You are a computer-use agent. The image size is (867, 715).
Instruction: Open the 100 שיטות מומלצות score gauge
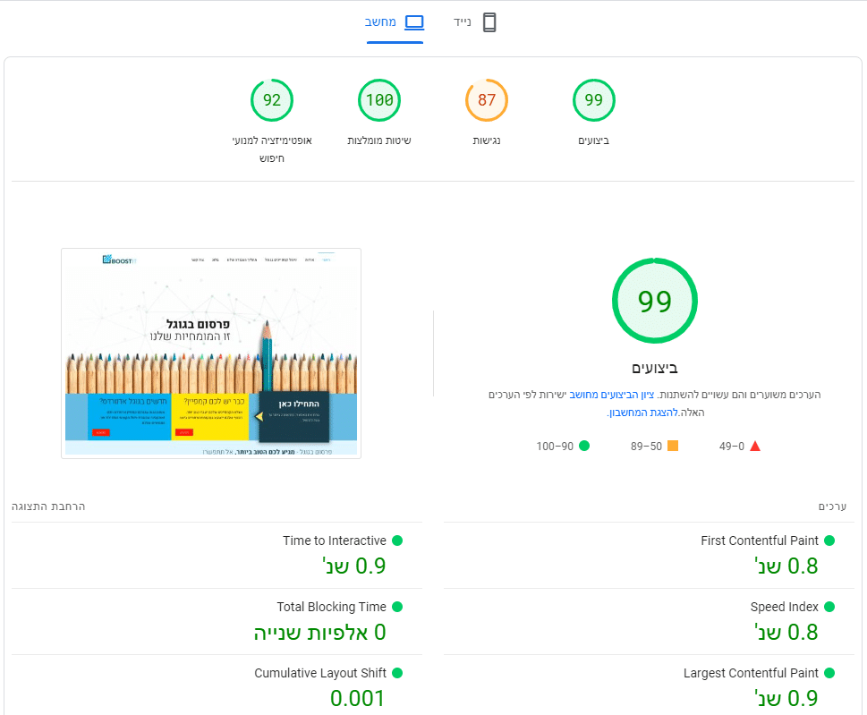click(379, 100)
